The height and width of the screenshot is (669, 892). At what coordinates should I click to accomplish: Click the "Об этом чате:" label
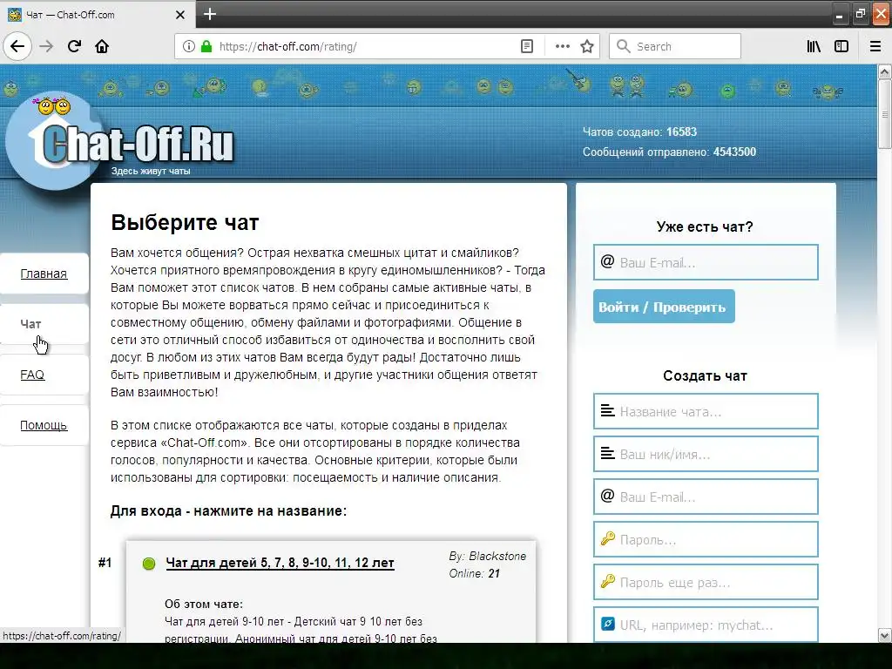(x=204, y=605)
